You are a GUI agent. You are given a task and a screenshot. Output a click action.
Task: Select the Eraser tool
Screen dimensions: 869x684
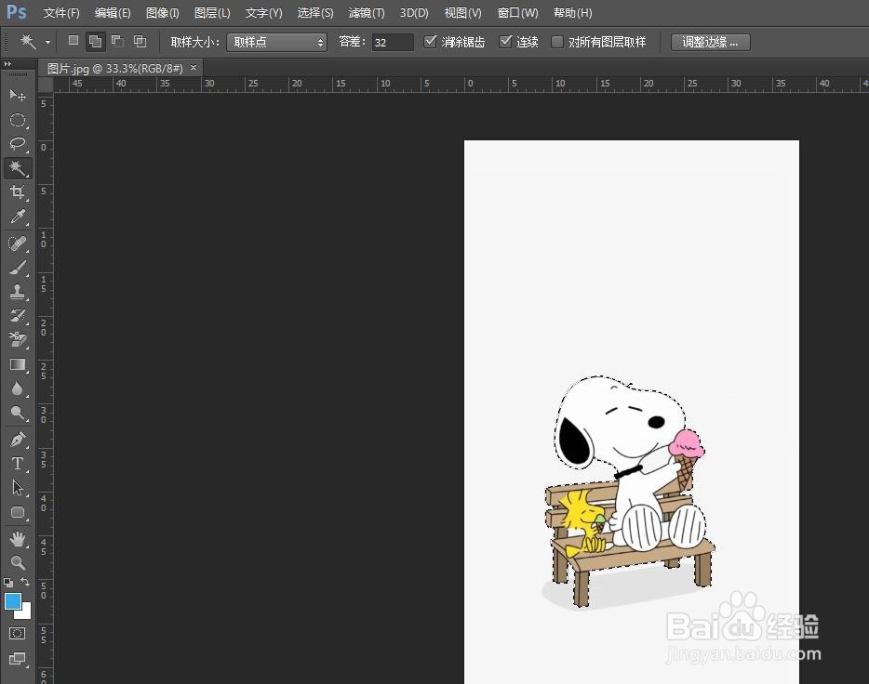pyautogui.click(x=18, y=339)
